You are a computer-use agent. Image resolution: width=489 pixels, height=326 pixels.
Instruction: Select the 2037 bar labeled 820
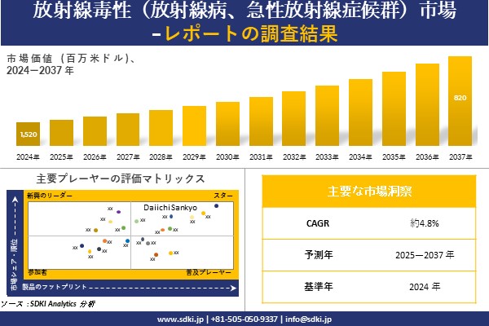(460, 101)
